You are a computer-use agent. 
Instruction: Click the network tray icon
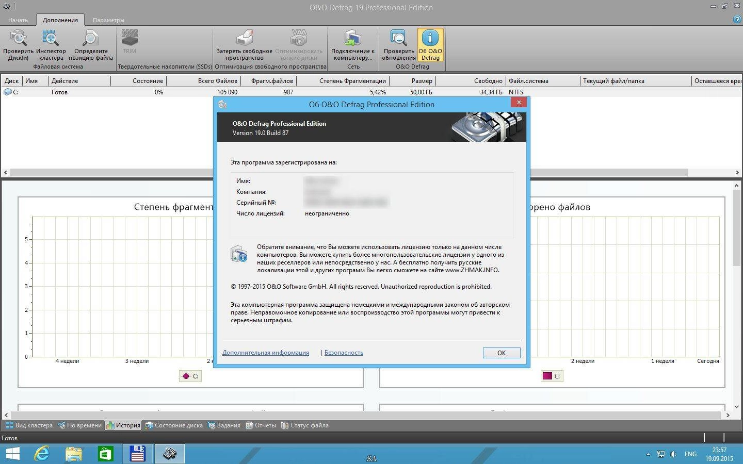[660, 454]
